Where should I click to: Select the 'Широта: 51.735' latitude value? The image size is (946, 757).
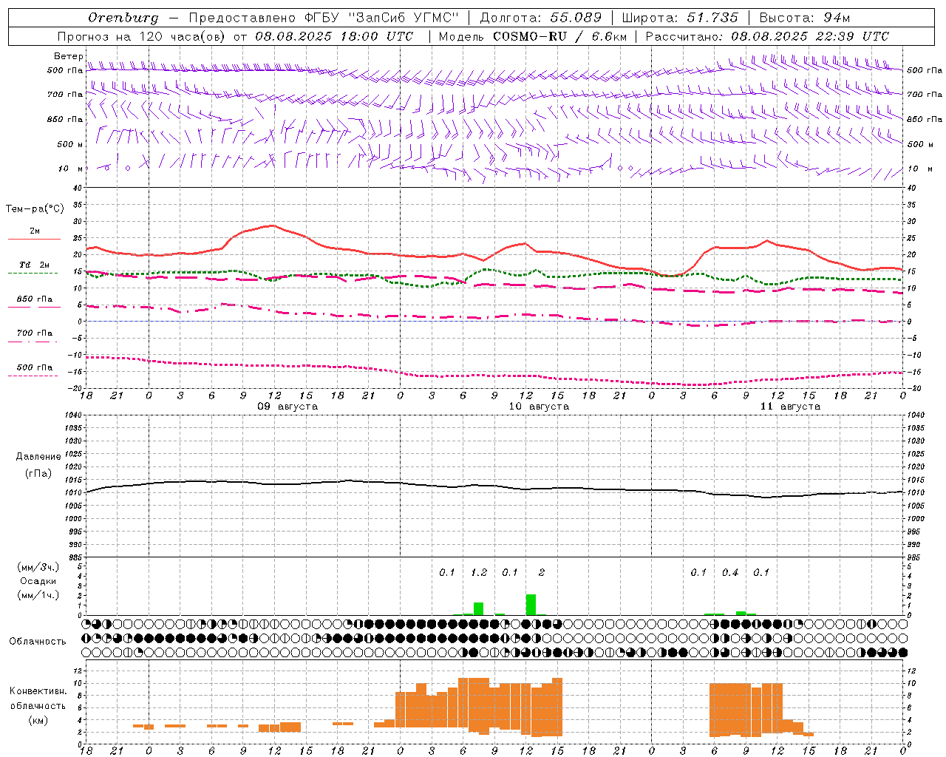(x=680, y=18)
